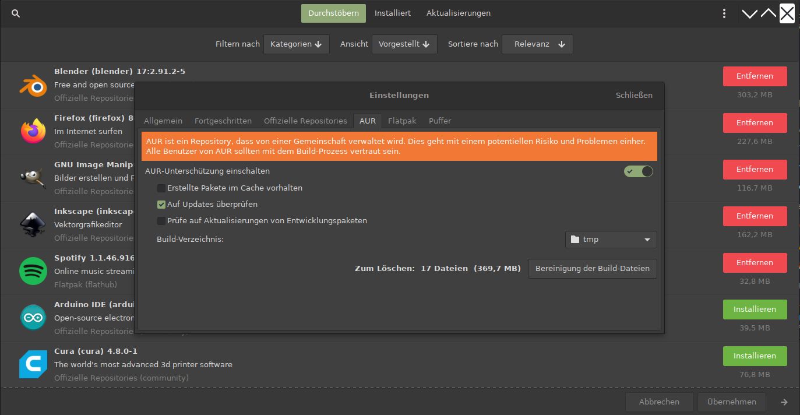This screenshot has width=800, height=415.
Task: Open the Aktualisierungen view
Action: [x=459, y=13]
